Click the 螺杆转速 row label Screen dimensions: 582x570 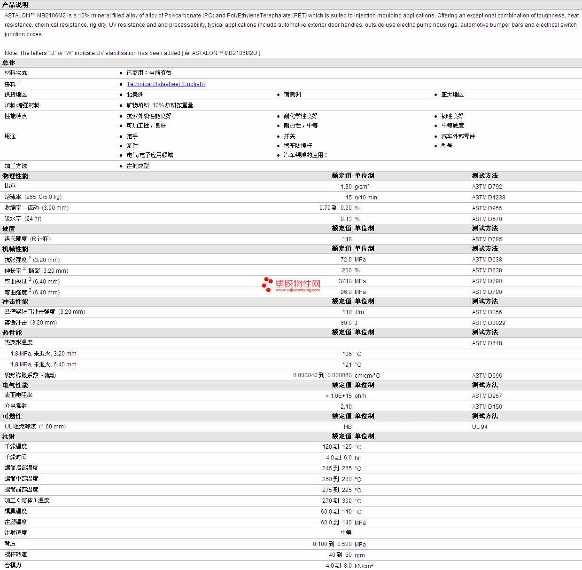[x=16, y=554]
